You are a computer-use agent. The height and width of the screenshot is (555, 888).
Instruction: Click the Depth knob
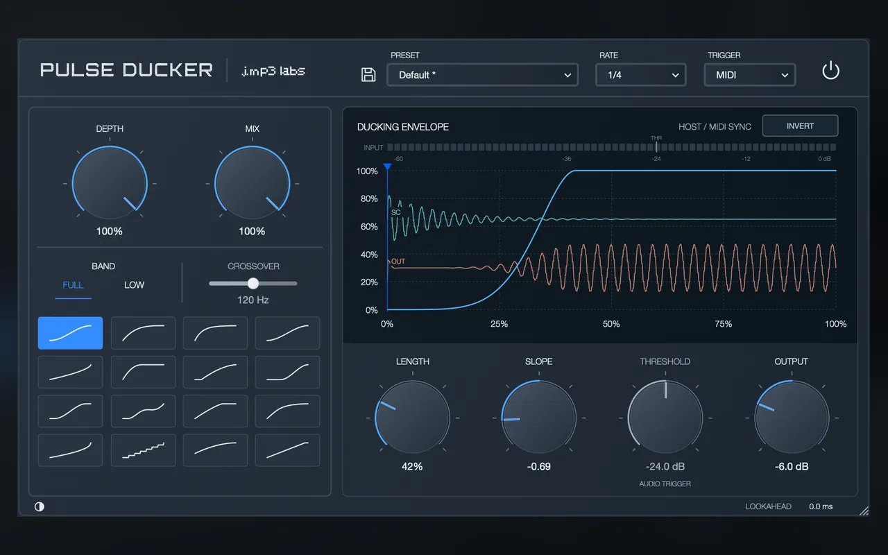tap(110, 184)
